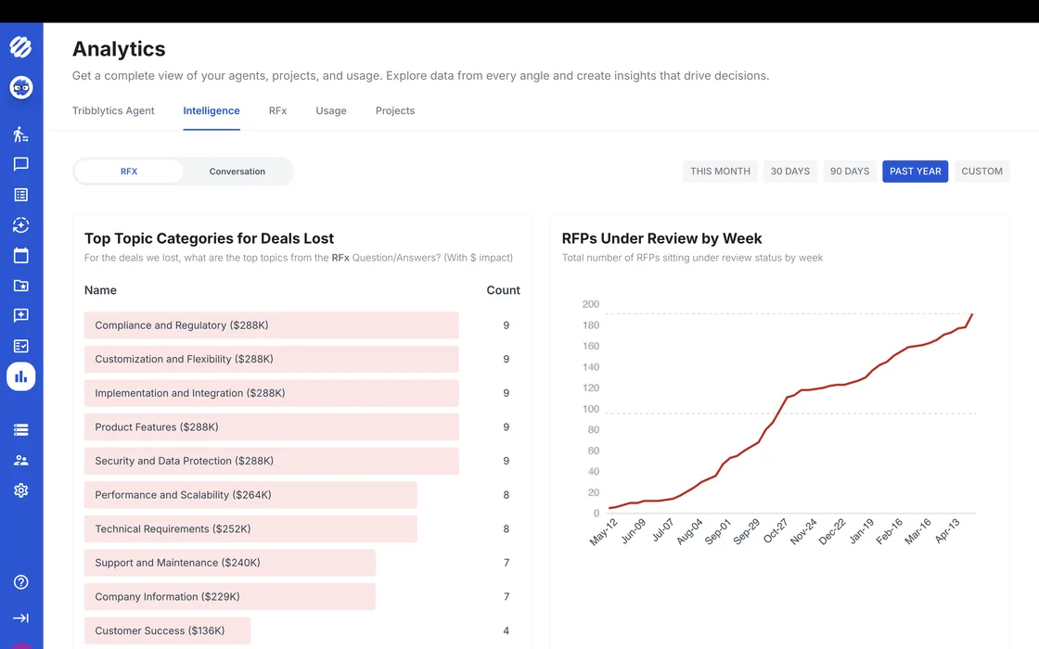Screen dimensions: 1039x649
Task: Open the starred folder sidebar icon
Action: coord(21,286)
